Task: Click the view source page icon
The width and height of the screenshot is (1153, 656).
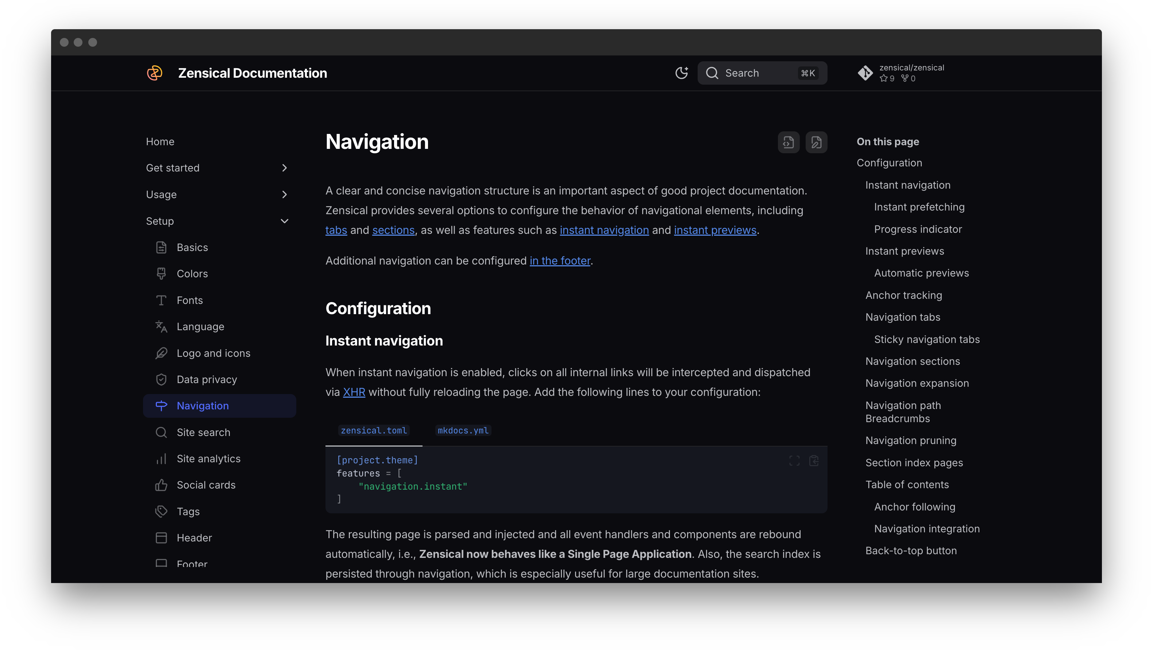Action: [x=788, y=142]
